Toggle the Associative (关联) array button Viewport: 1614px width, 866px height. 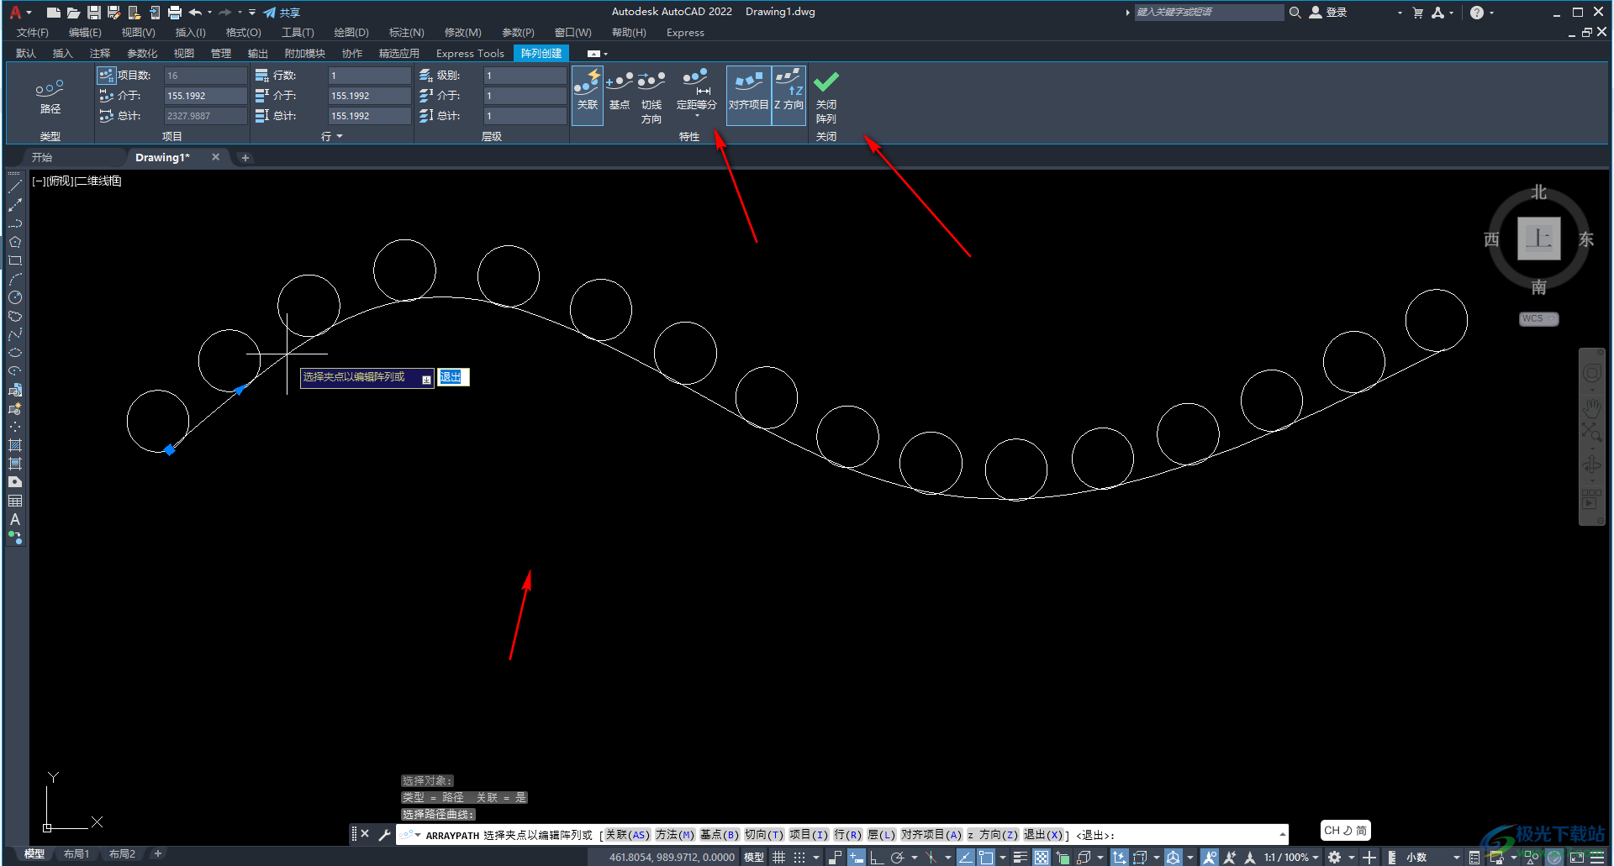588,96
